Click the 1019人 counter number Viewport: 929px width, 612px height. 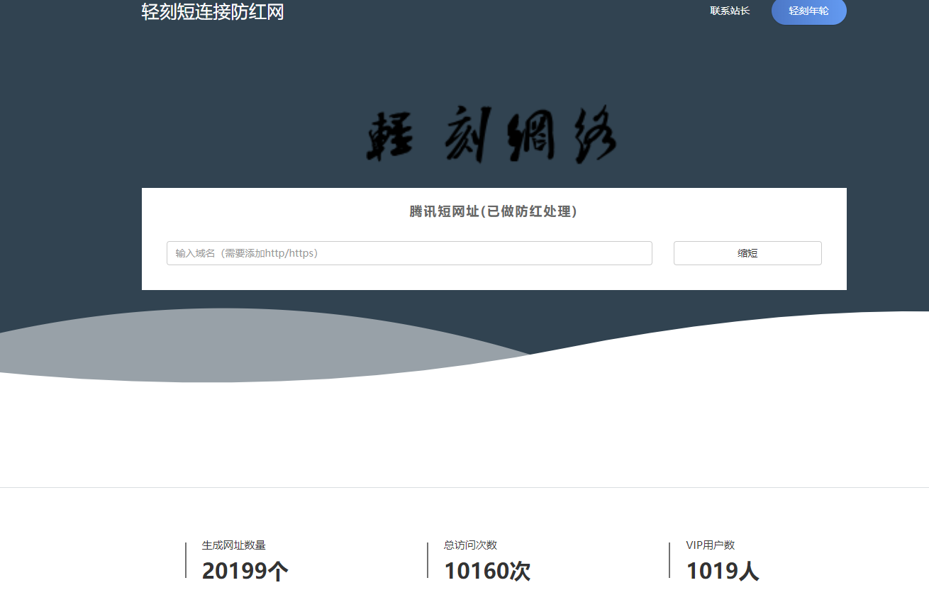pyautogui.click(x=723, y=571)
